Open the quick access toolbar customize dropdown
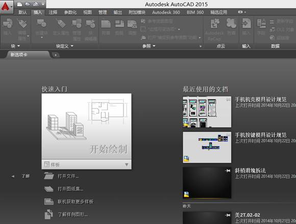This screenshot has height=224, width=296. point(43,4)
